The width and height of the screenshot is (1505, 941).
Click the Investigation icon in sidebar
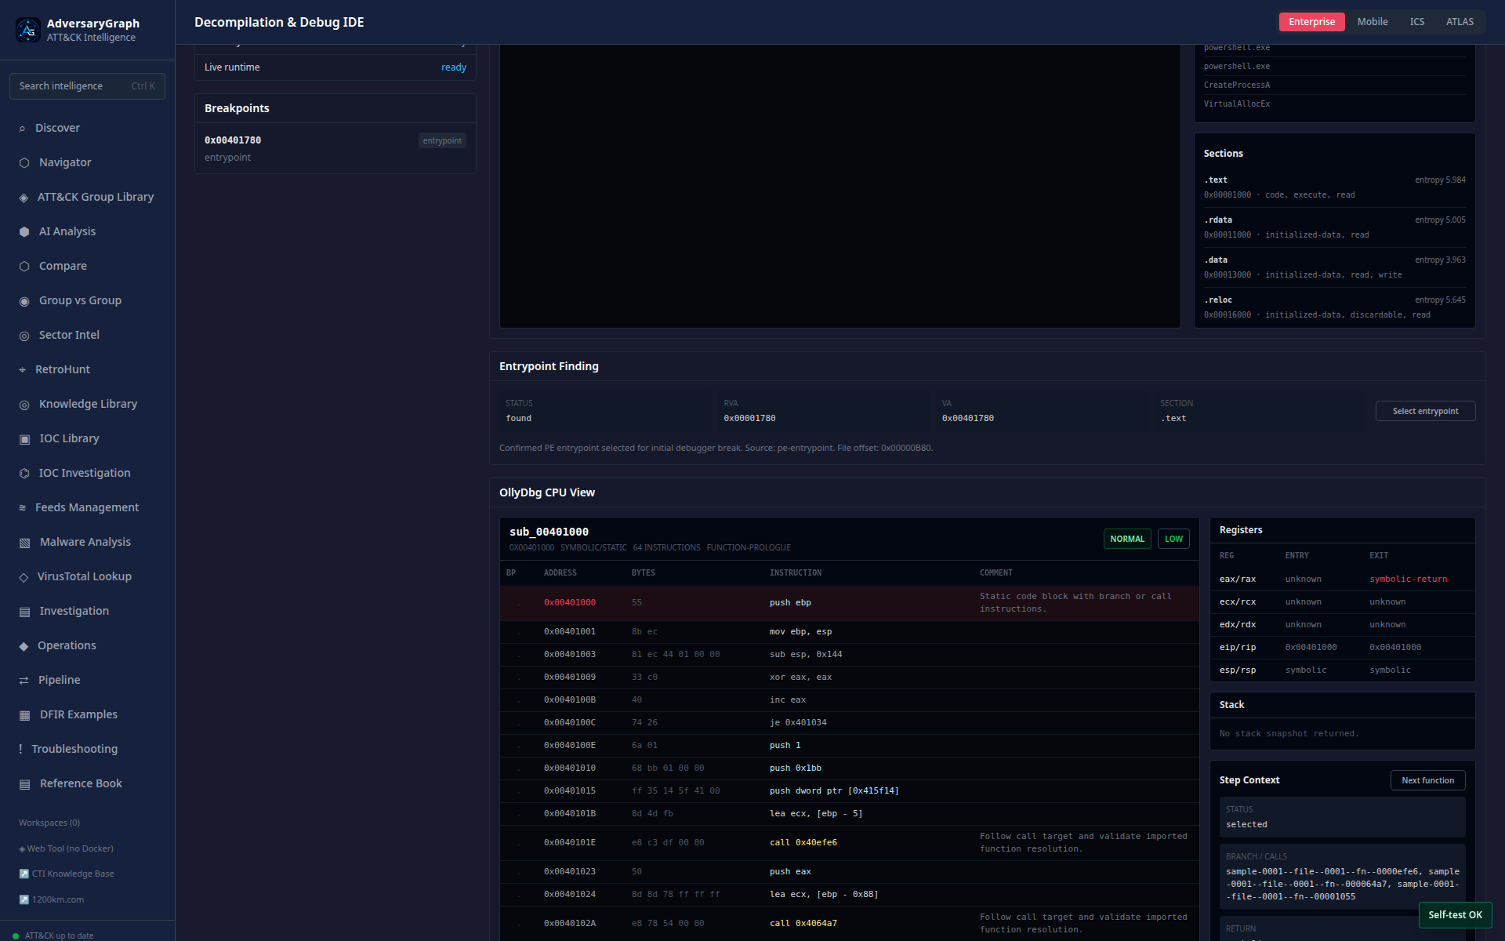(24, 612)
